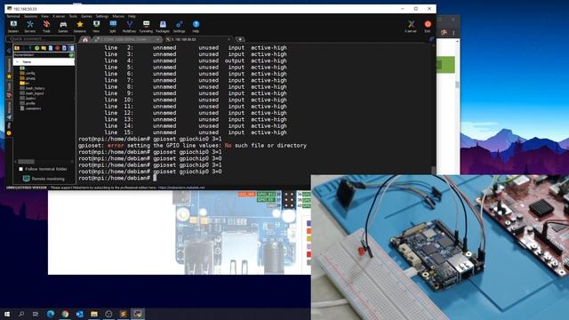
Task: Open the Sessions star toolbar button
Action: click(79, 27)
